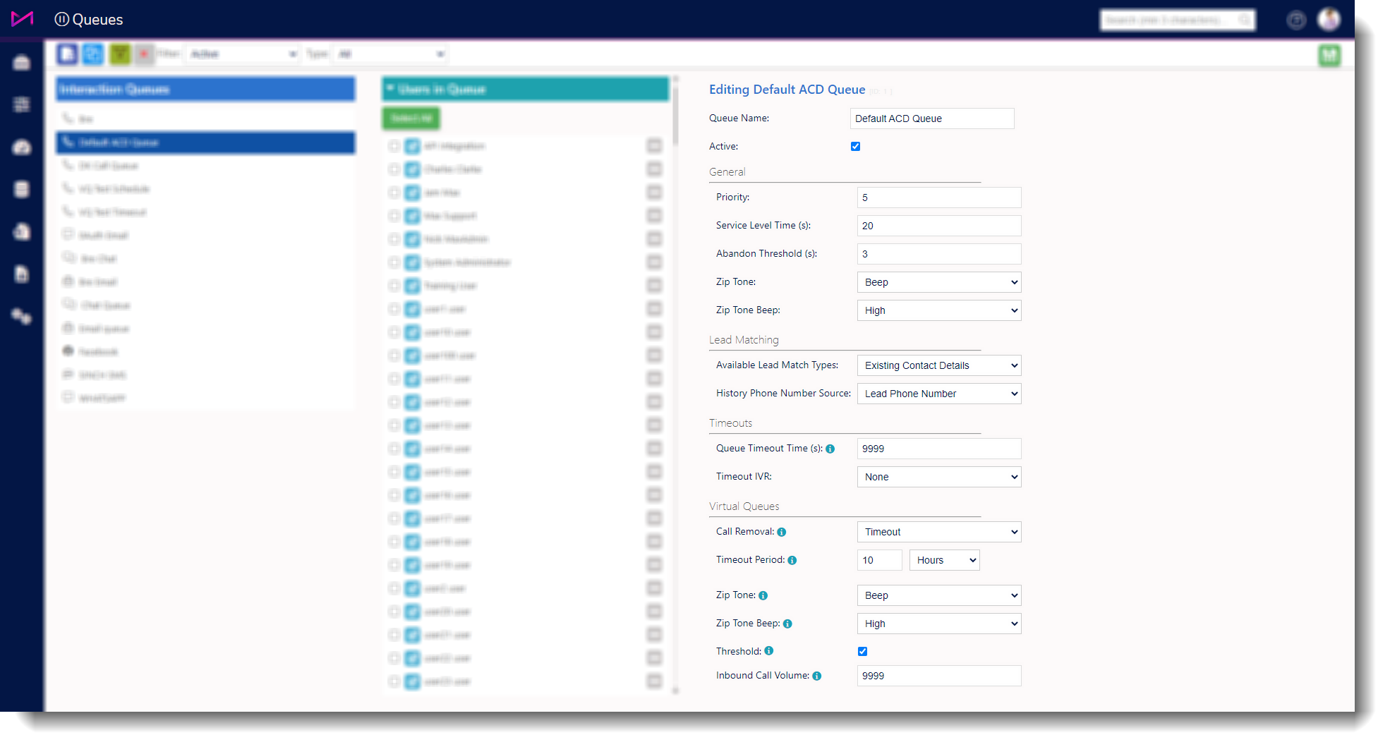Toggle the Threshold checkbox
1390x747 pixels.
tap(862, 652)
